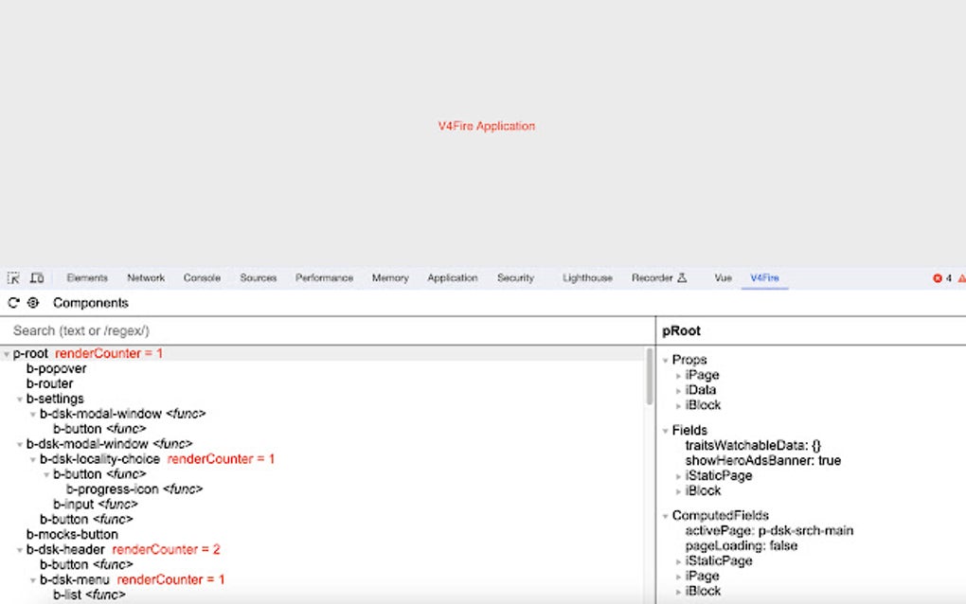Click the issues icon next to error count
The height and width of the screenshot is (604, 966).
click(961, 277)
